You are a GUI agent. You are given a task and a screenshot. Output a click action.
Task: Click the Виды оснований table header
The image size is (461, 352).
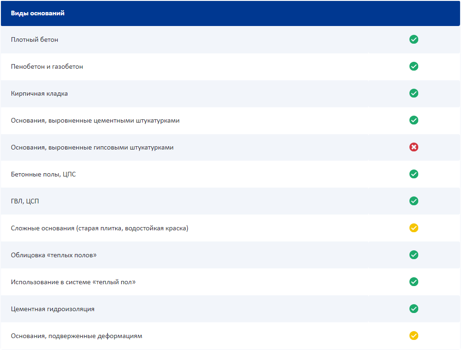pos(38,13)
